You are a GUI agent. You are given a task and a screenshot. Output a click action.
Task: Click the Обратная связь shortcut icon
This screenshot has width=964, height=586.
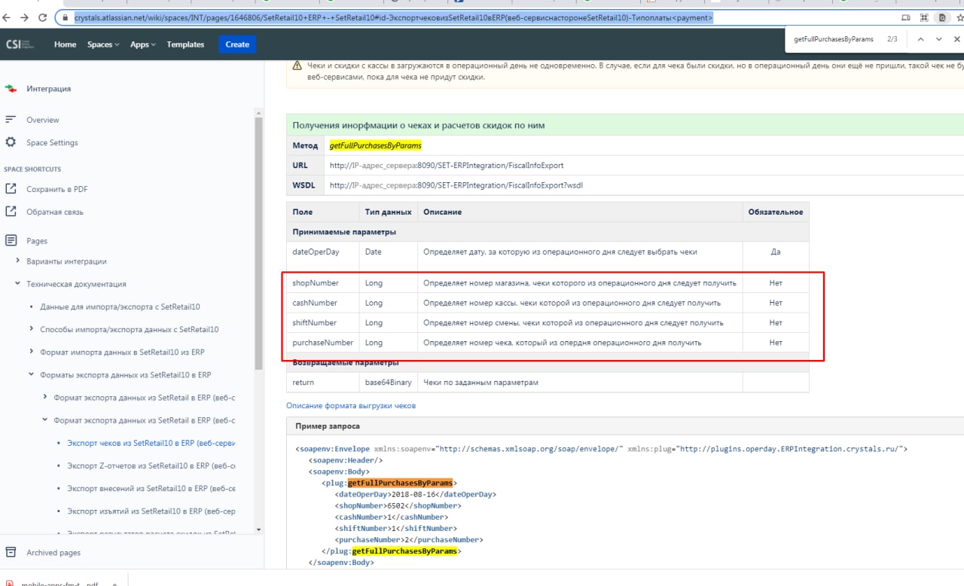[11, 212]
